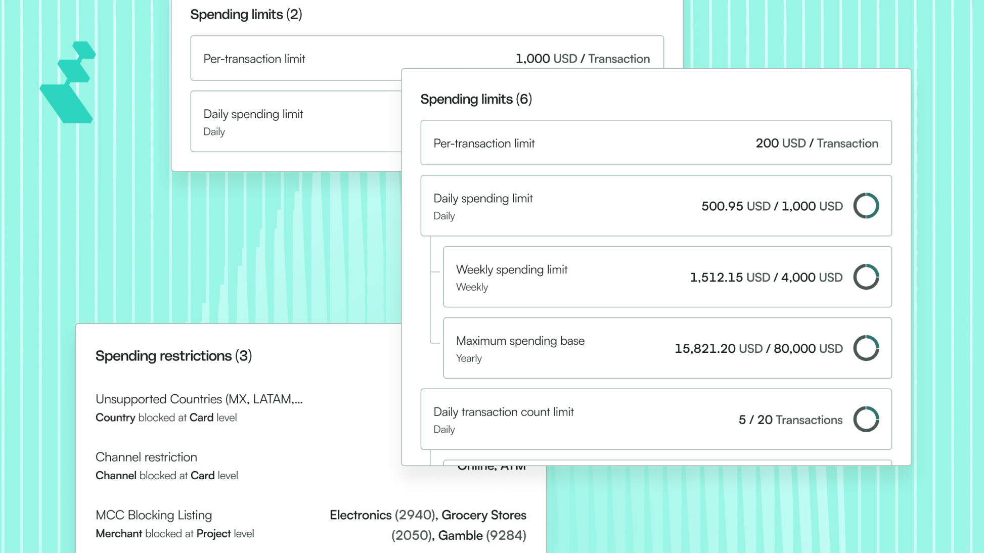Select the 200 USD Per-transaction limit row

tap(656, 143)
